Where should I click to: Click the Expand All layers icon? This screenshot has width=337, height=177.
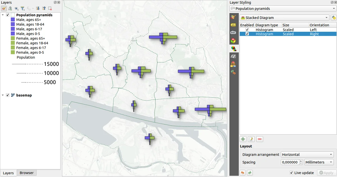click(38, 8)
